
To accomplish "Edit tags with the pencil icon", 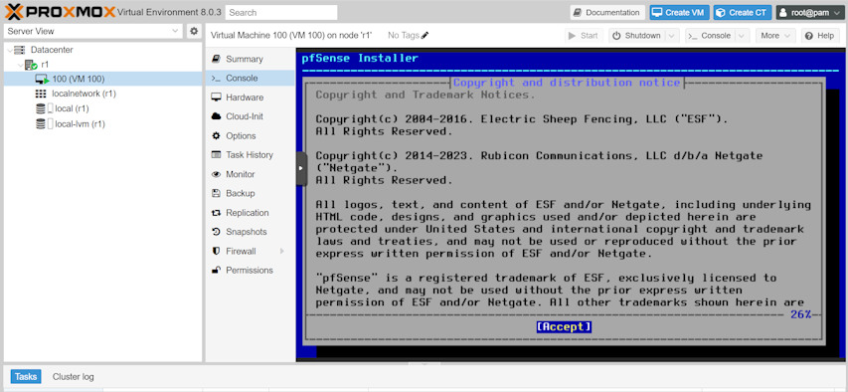I will (424, 36).
